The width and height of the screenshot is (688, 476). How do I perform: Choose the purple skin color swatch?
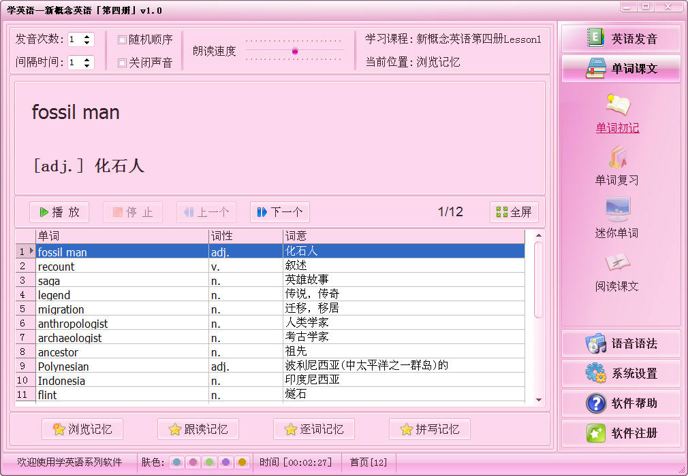click(225, 462)
